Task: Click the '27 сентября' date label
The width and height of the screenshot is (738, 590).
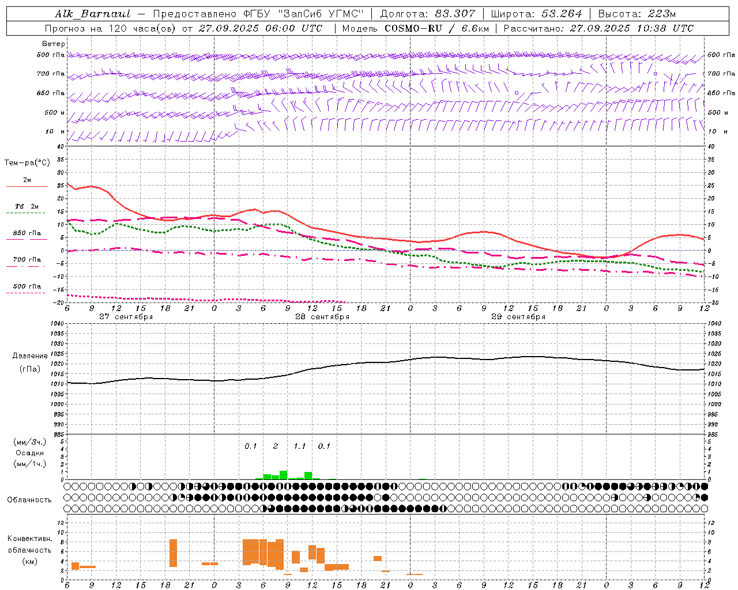Action: point(126,317)
